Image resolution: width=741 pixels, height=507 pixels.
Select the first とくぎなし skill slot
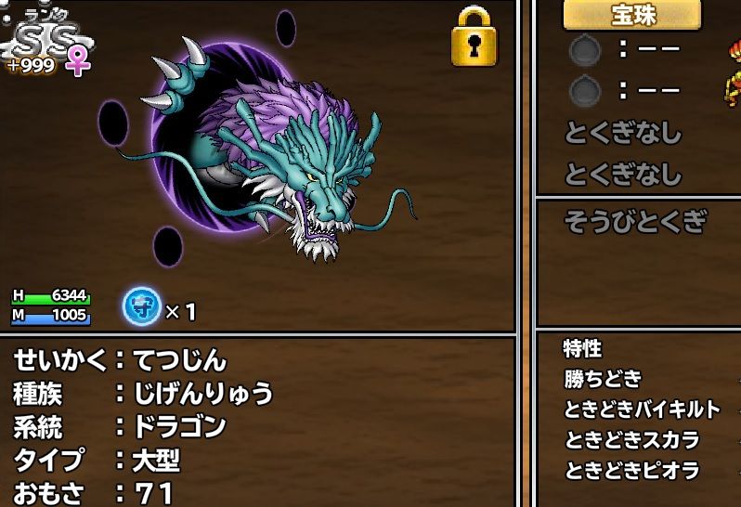pos(623,133)
